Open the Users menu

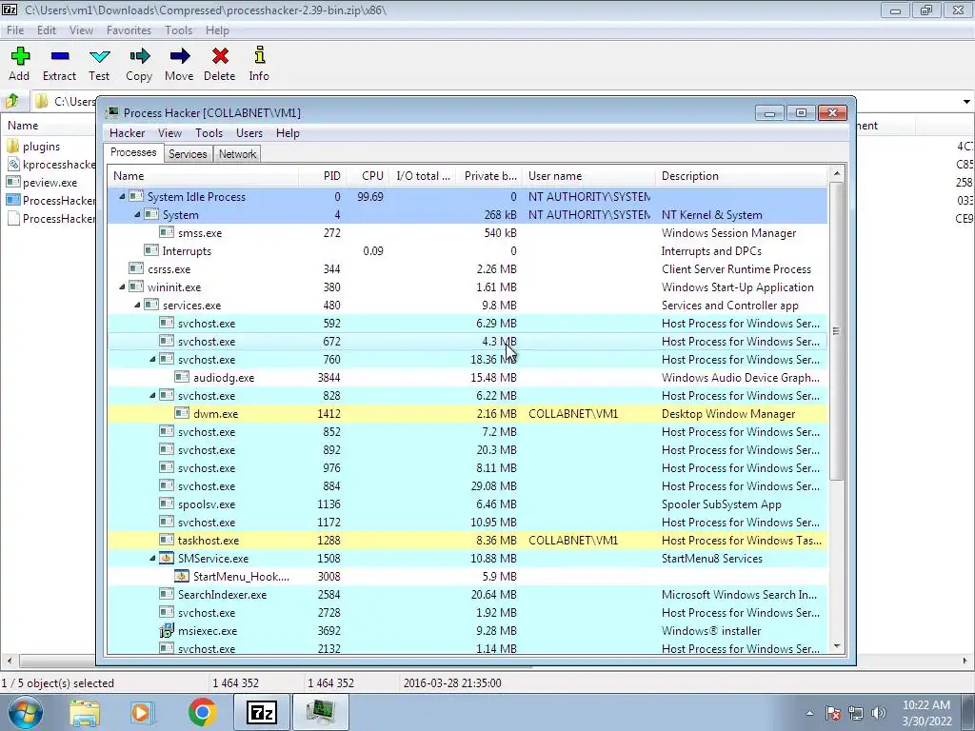click(249, 133)
